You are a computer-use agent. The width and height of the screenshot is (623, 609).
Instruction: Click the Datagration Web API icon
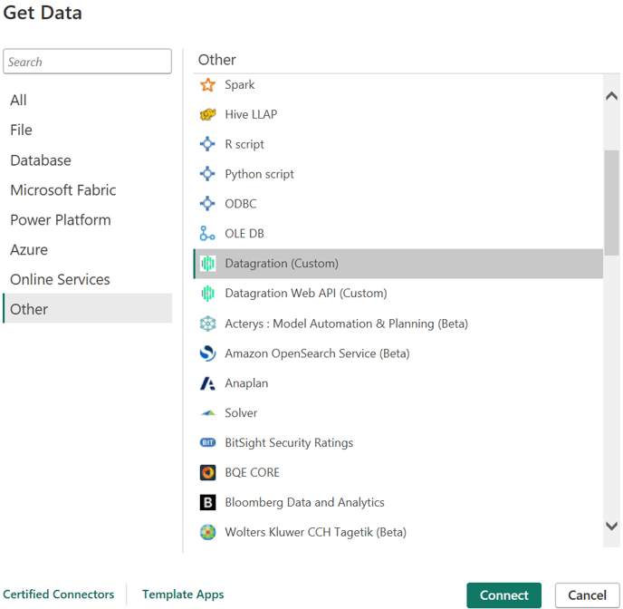pos(207,294)
